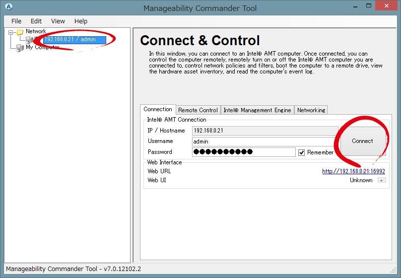Click the Connect & Control heading

pos(200,40)
